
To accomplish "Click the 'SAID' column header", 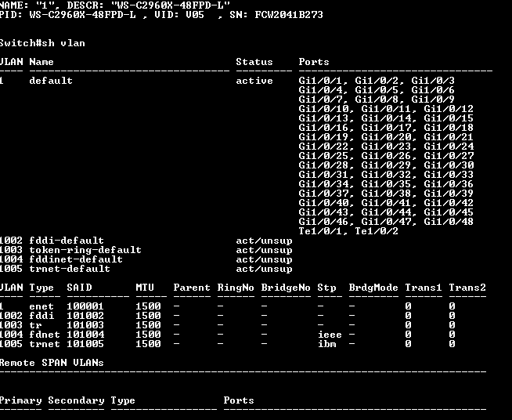I will (x=79, y=288).
